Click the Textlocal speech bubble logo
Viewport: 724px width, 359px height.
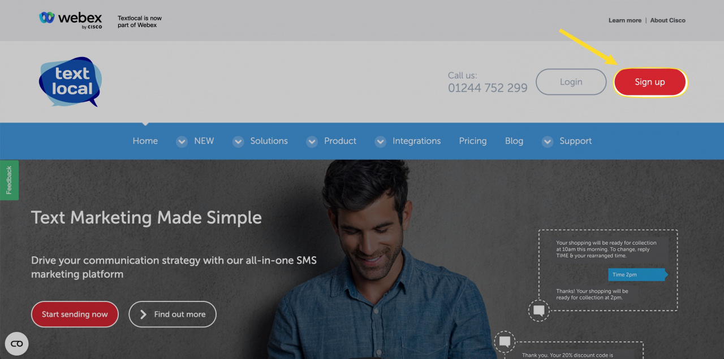click(71, 82)
